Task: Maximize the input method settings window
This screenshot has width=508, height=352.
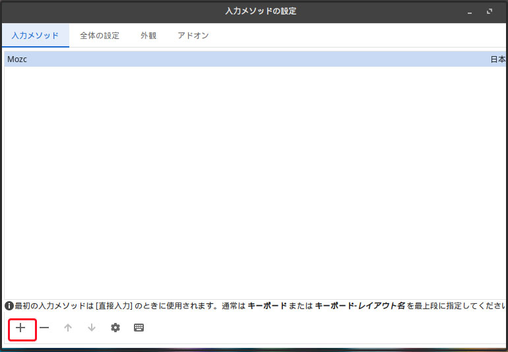Action: [x=490, y=12]
